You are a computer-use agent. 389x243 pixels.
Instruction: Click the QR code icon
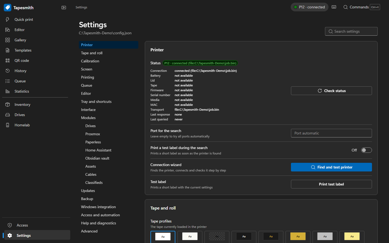click(8, 60)
